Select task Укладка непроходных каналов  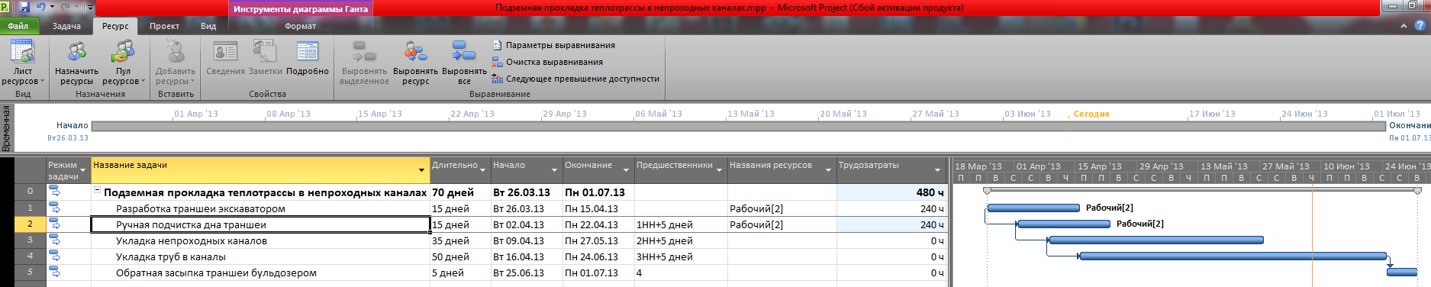[x=192, y=240]
